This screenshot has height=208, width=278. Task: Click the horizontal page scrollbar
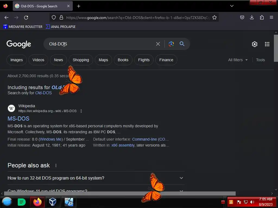[x=120, y=193]
